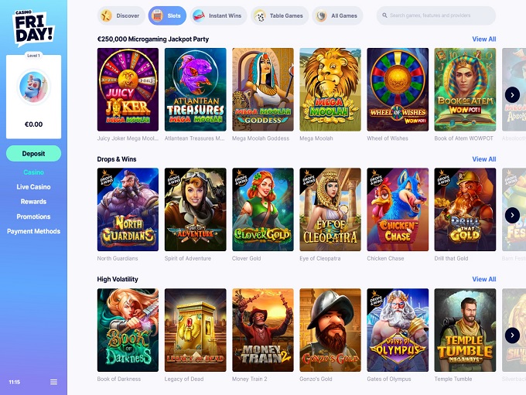This screenshot has width=526, height=395.
Task: Switch to the Slots tab
Action: coord(167,15)
